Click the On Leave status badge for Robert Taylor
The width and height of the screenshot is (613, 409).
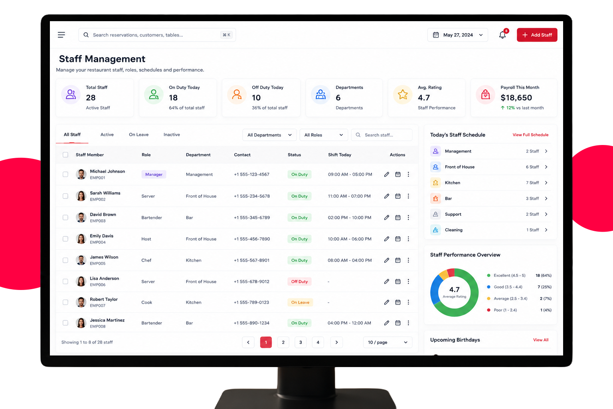pyautogui.click(x=300, y=302)
